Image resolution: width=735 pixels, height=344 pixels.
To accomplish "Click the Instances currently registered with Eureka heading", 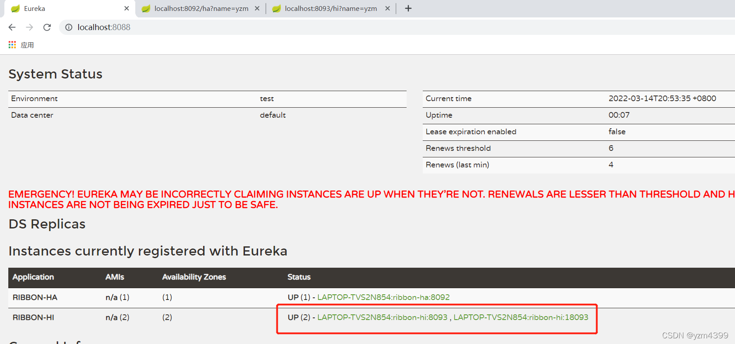I will click(148, 251).
